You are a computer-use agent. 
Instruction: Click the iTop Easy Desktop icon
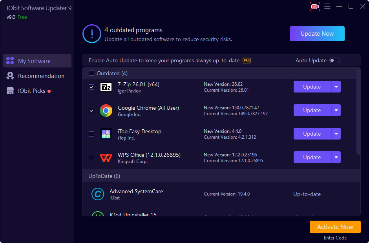[x=106, y=134]
